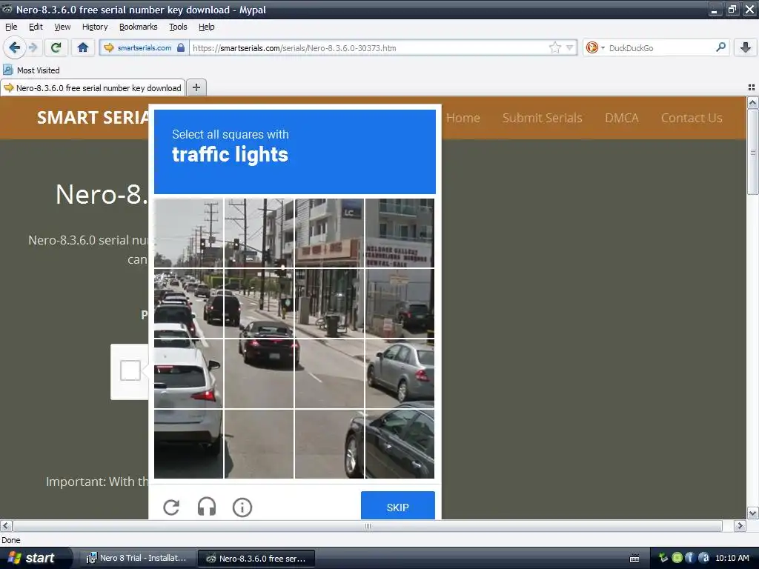Click the SKIP button

[x=398, y=506]
